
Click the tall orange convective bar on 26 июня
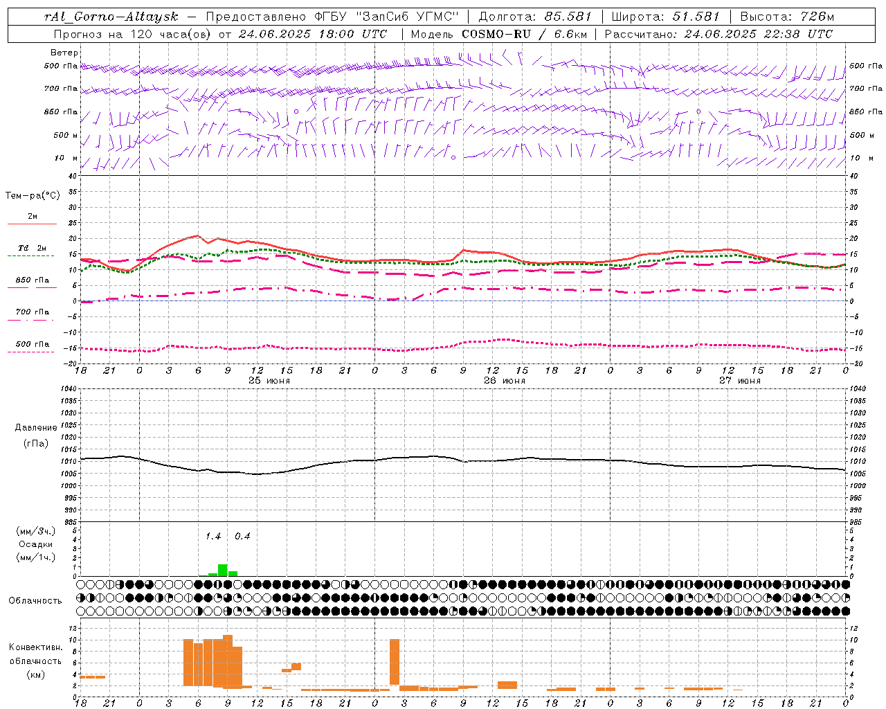click(395, 662)
